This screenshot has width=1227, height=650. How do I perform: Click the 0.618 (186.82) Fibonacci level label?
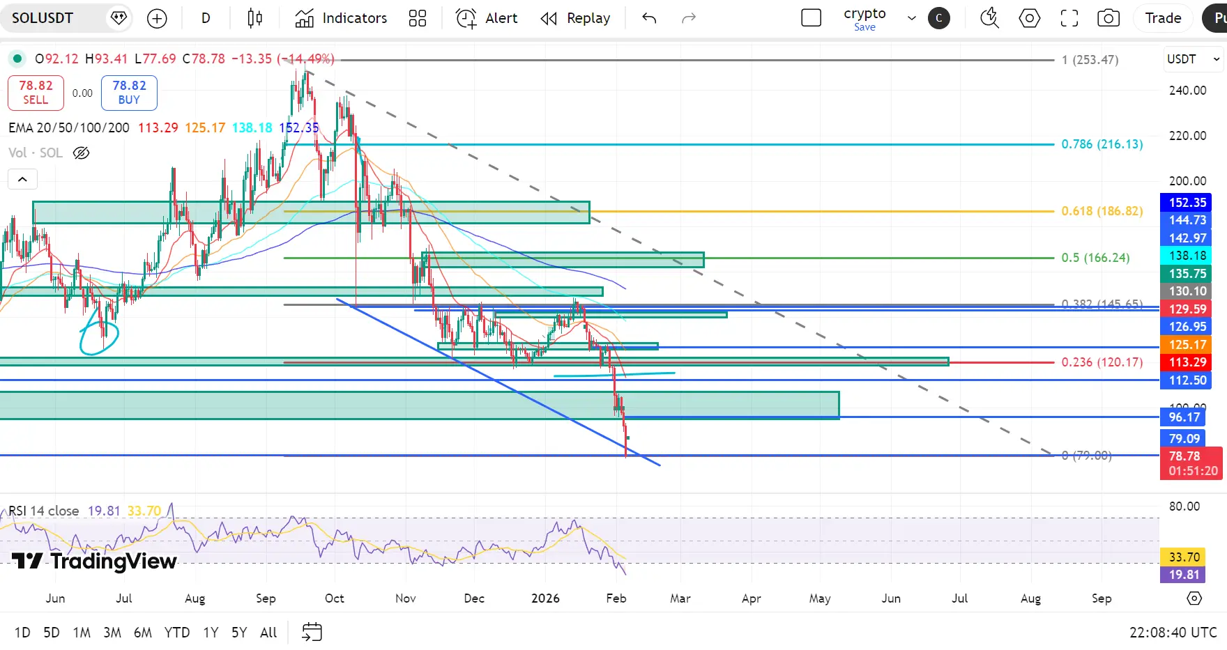1102,211
